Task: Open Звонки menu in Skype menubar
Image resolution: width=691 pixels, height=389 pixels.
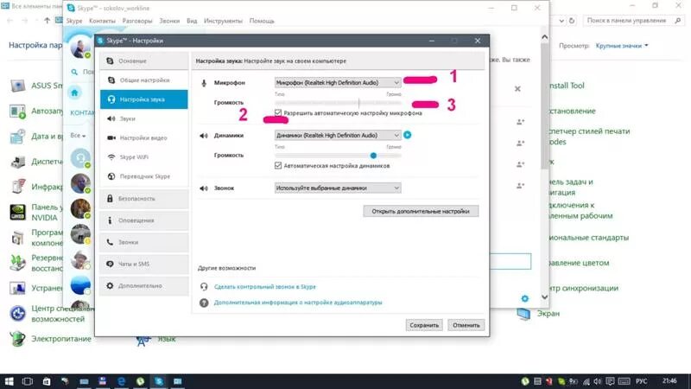Action: click(x=169, y=21)
